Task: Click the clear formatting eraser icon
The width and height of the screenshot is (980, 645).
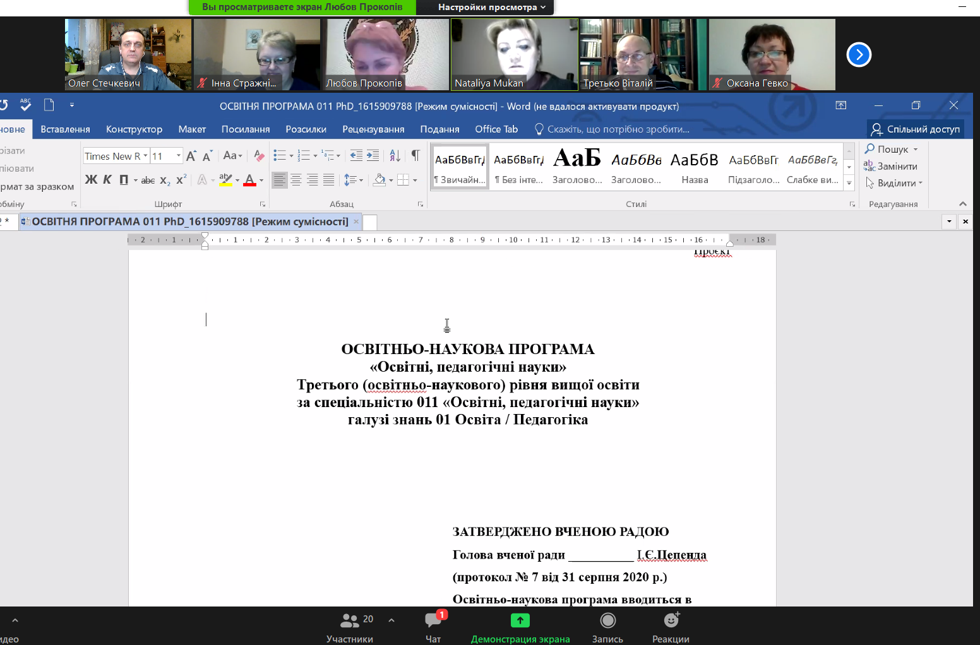Action: tap(259, 155)
